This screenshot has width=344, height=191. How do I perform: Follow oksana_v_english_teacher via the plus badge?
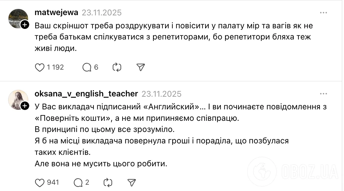pyautogui.click(x=24, y=106)
